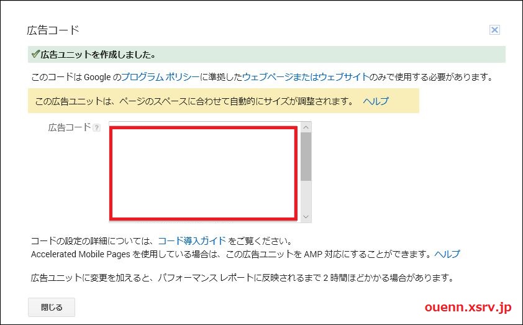Click the 閉じる button

(52, 308)
